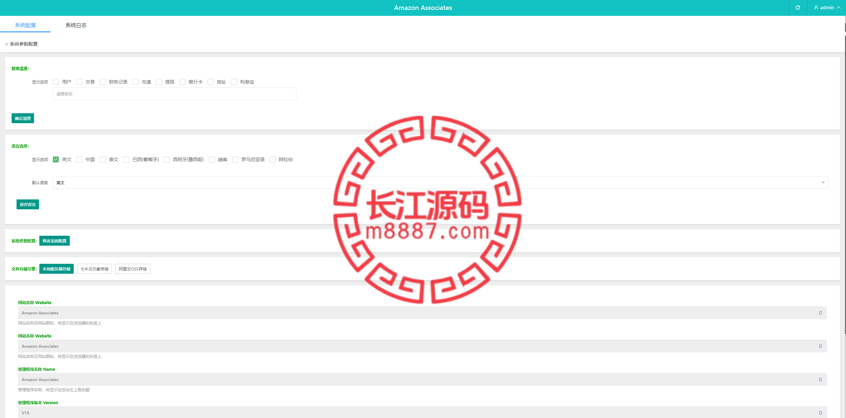The image size is (846, 418).
Task: Open the 默认语言 dropdown
Action: click(441, 183)
